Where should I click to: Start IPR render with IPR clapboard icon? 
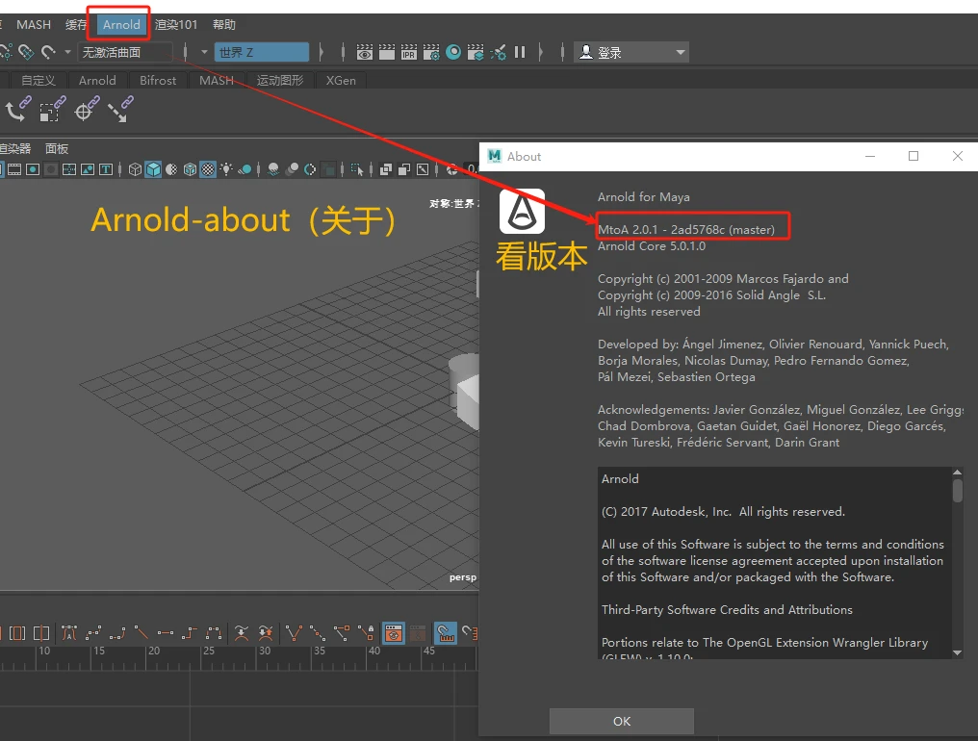(x=408, y=52)
